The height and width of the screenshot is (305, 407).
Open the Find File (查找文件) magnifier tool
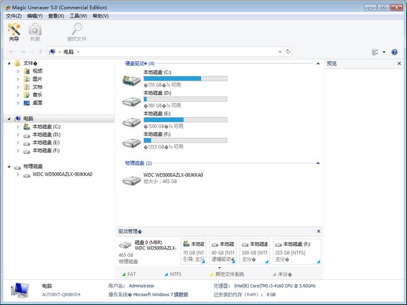point(77,32)
